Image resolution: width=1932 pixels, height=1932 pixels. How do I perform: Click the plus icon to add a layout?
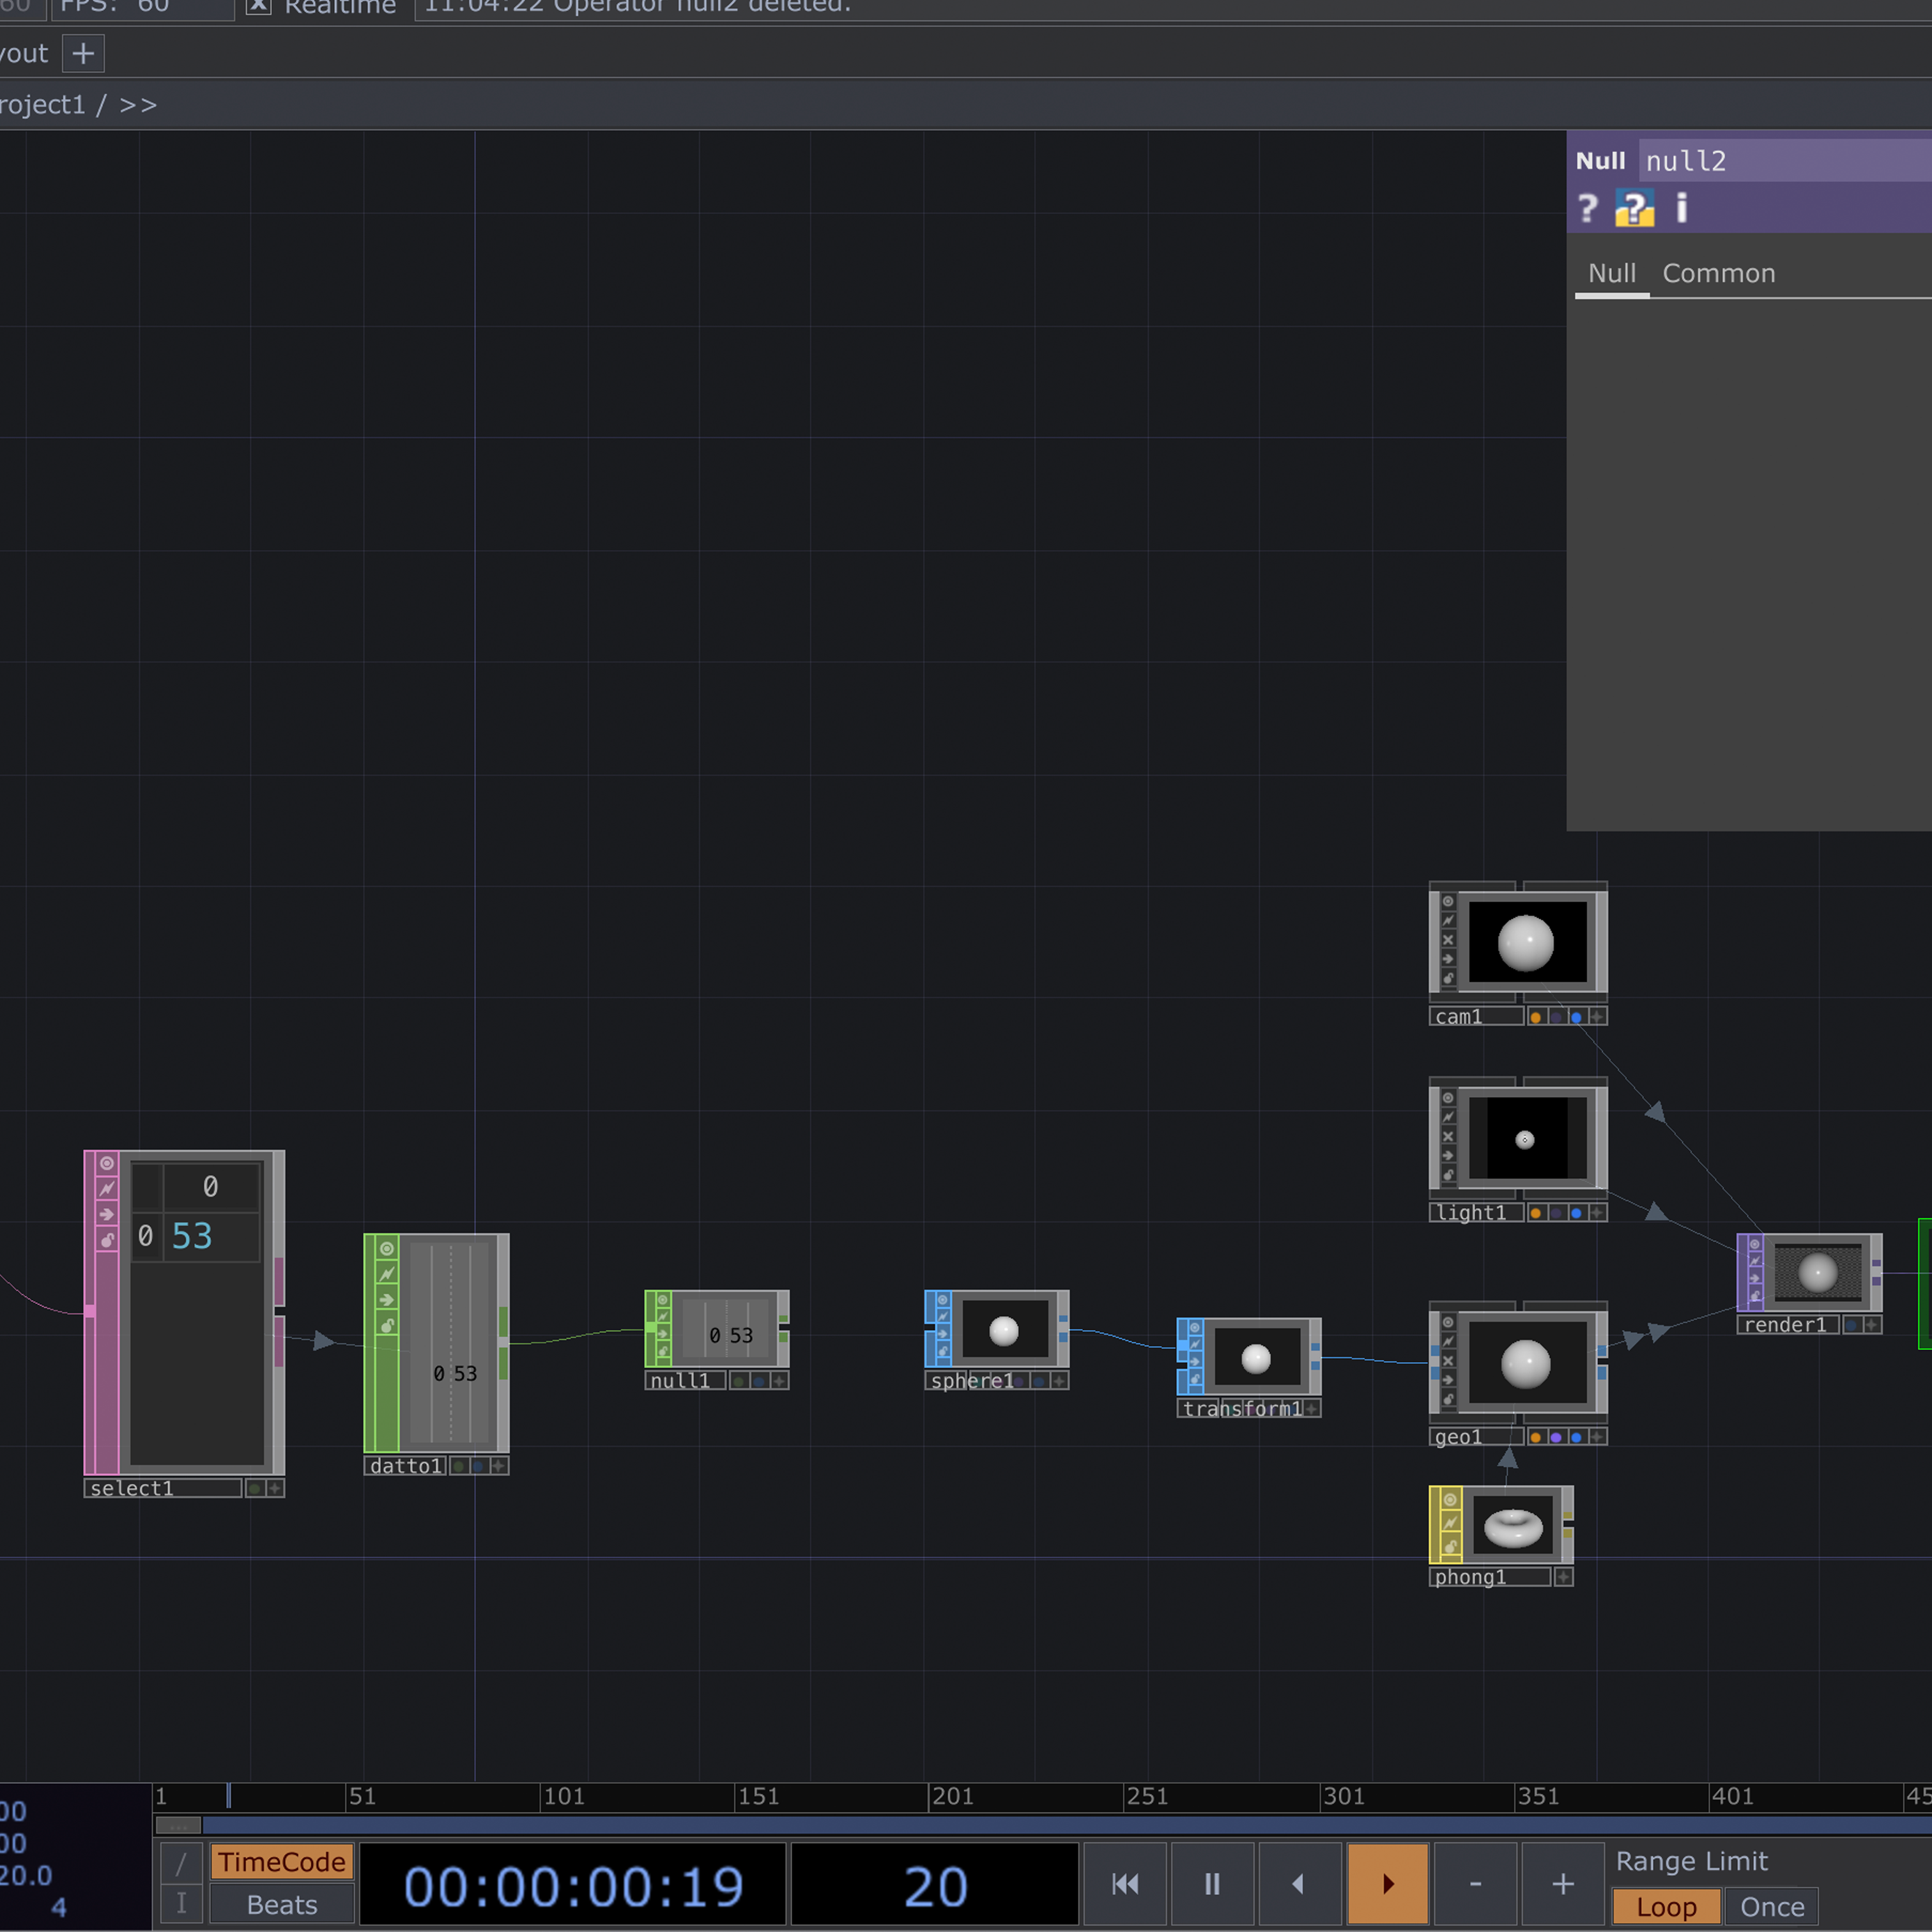pyautogui.click(x=83, y=53)
